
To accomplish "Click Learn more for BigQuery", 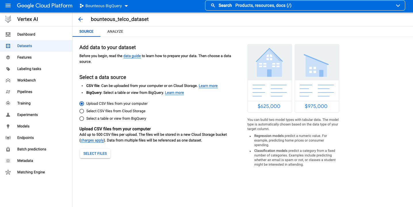I will pyautogui.click(x=175, y=93).
